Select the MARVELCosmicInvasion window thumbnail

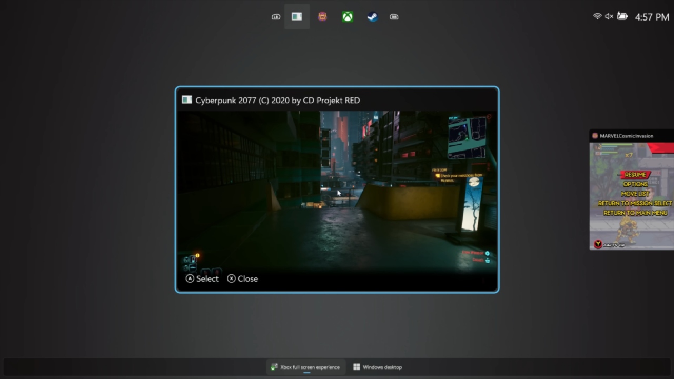[632, 189]
